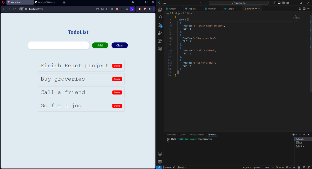Viewport: 312px width, 169px height.
Task: Toggle the Secondary Side Bar layout button
Action: tap(283, 3)
